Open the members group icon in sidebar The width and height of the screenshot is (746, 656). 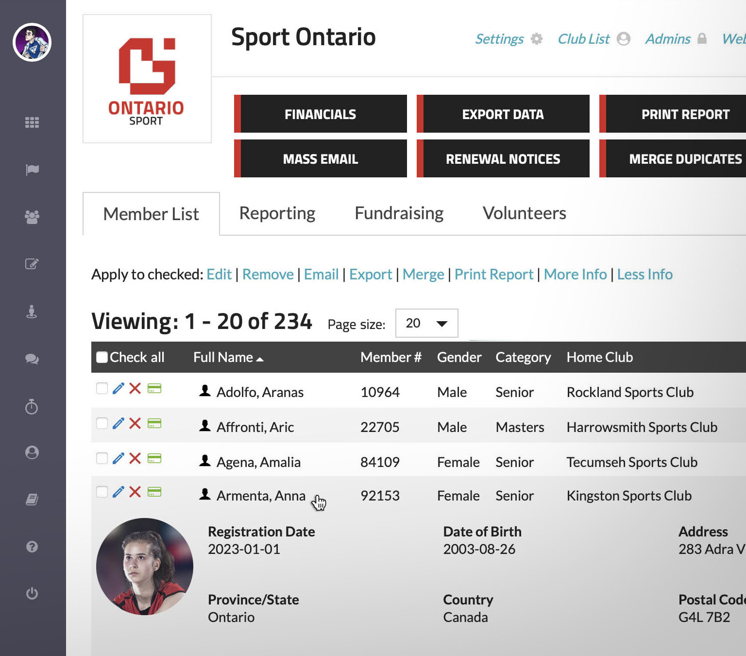(32, 217)
